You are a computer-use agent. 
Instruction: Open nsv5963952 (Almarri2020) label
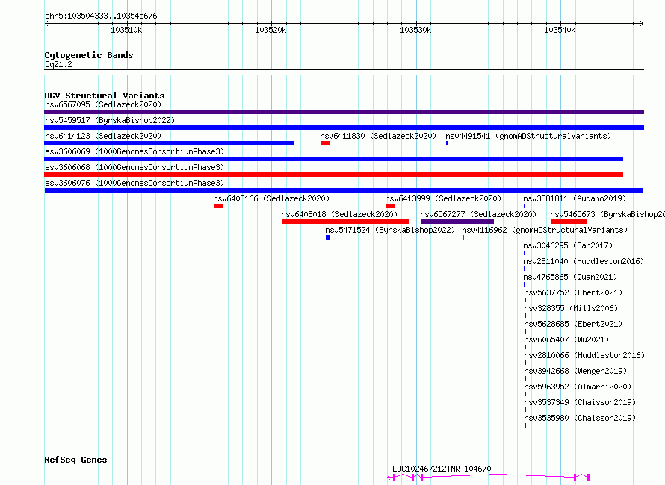pos(578,387)
